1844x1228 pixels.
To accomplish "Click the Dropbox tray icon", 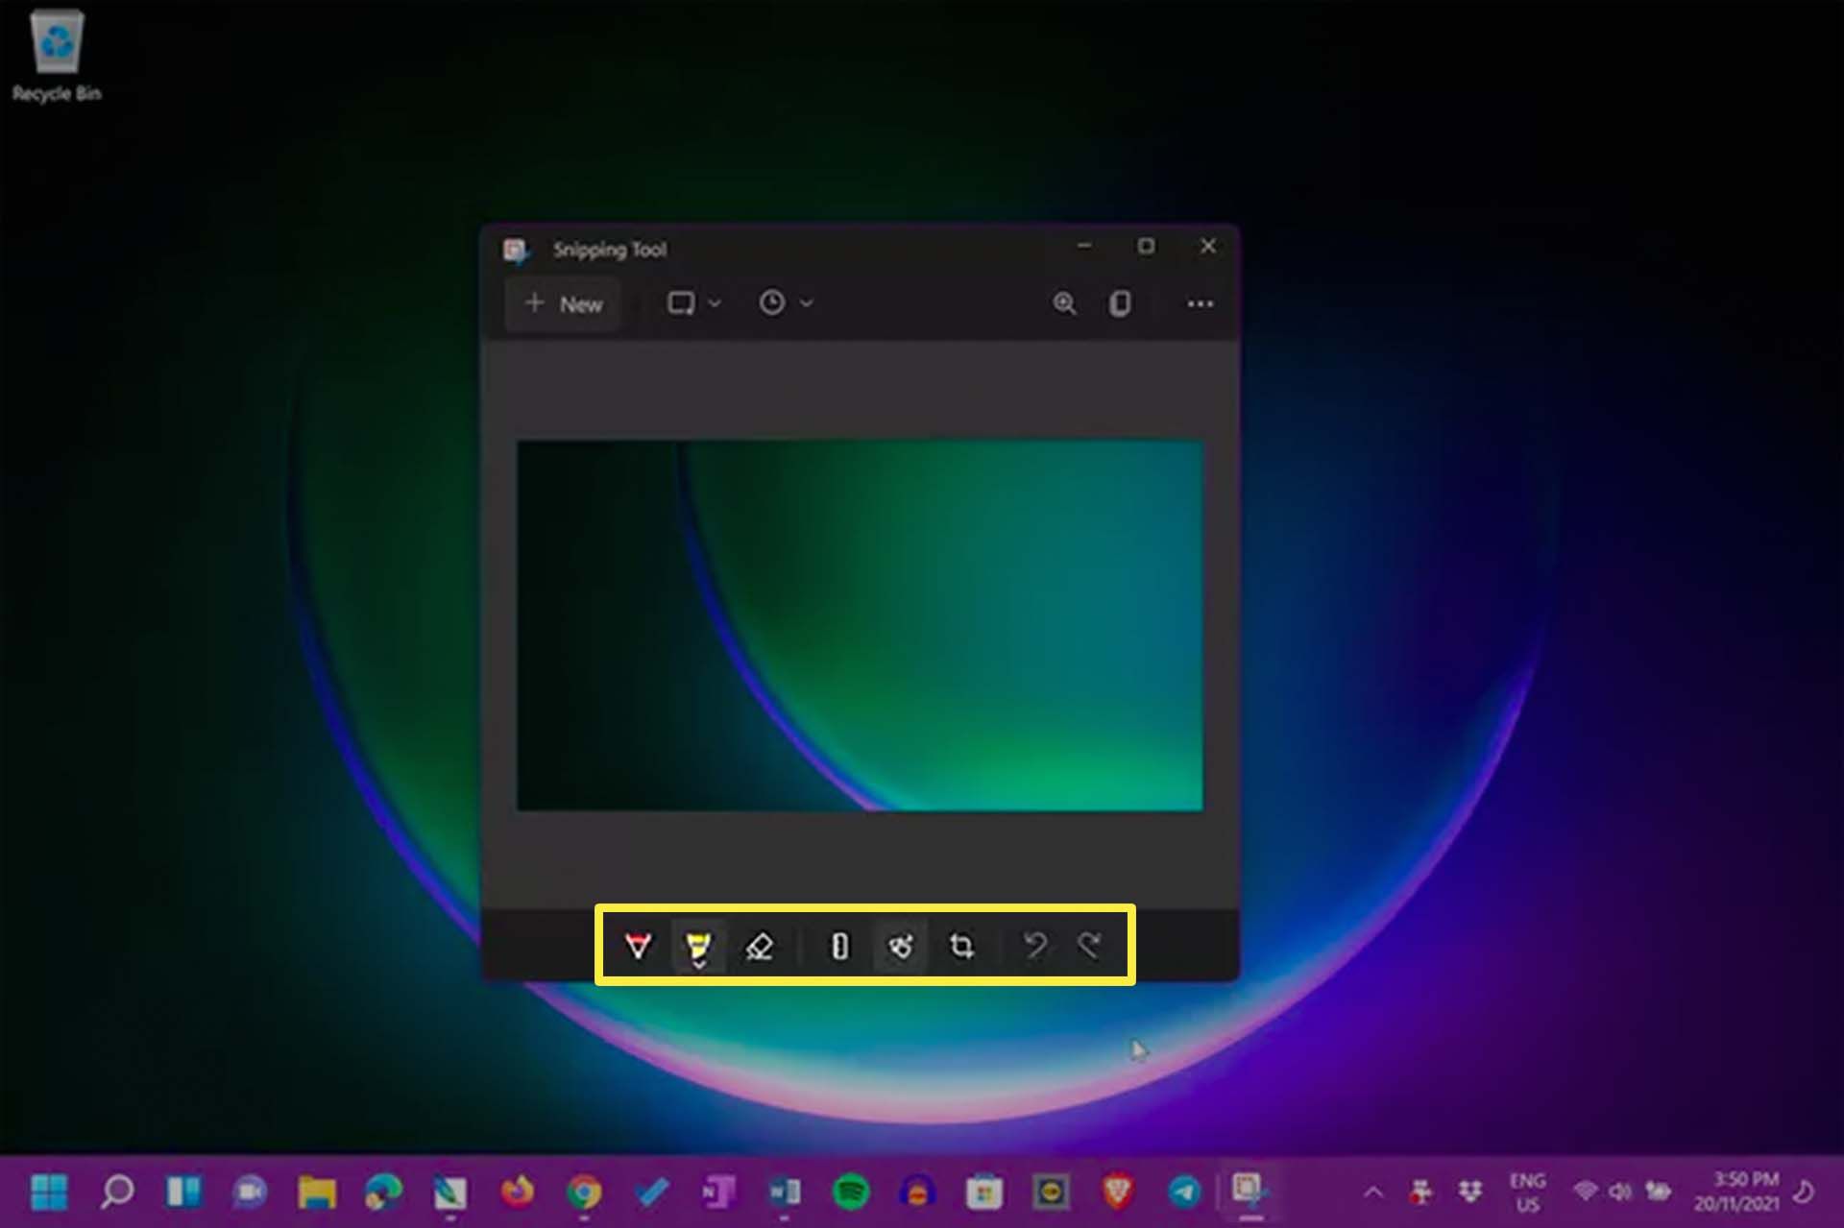I will click(x=1469, y=1192).
